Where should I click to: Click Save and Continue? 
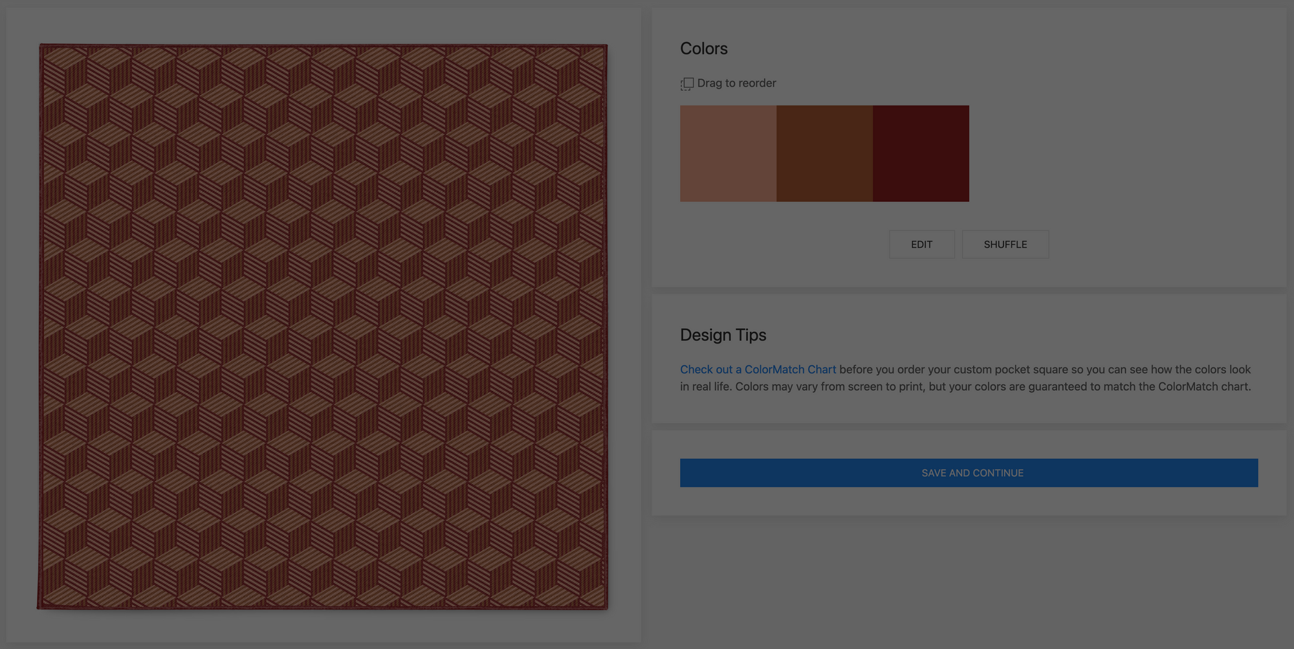click(969, 473)
